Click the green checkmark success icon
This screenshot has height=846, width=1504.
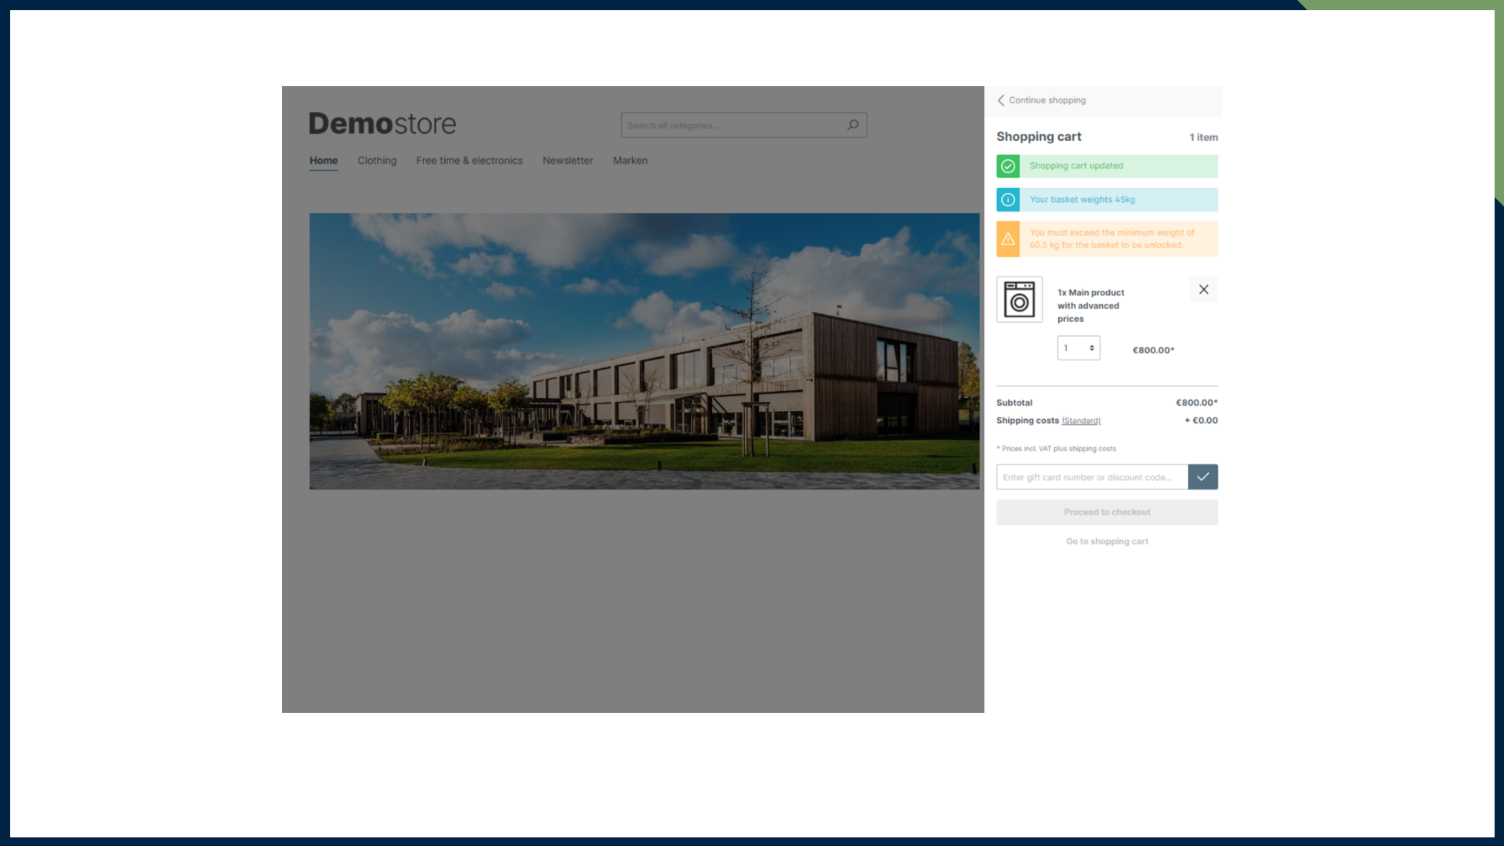click(1008, 166)
